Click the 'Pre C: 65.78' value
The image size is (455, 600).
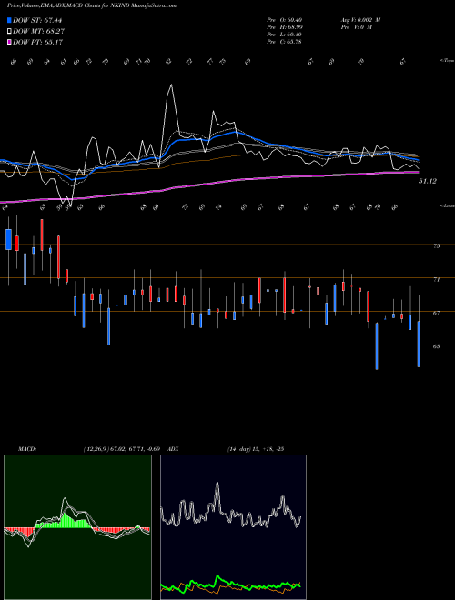coord(284,42)
